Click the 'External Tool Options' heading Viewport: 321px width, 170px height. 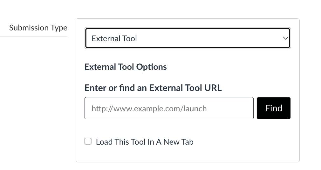pyautogui.click(x=126, y=67)
